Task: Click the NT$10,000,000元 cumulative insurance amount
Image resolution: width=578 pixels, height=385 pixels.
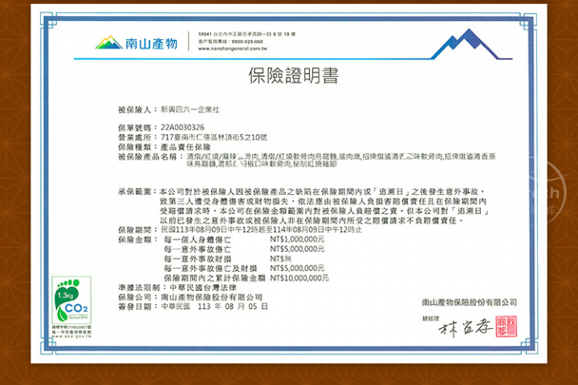Action: (299, 278)
